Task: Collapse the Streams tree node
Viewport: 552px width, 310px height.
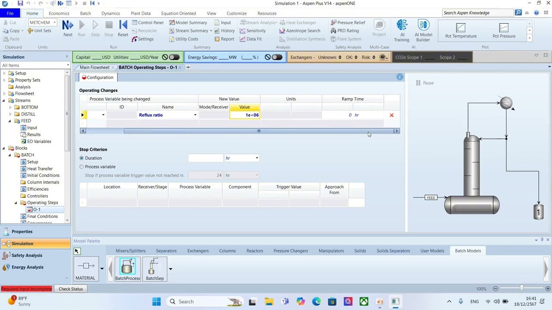Action: click(x=4, y=100)
